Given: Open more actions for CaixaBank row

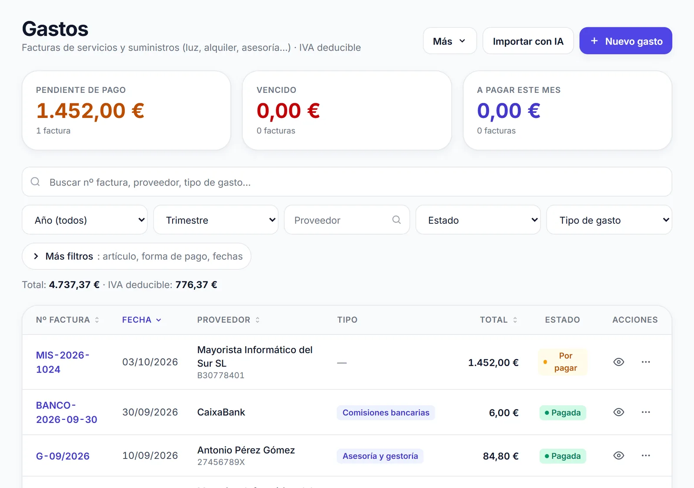Looking at the screenshot, I should [646, 412].
